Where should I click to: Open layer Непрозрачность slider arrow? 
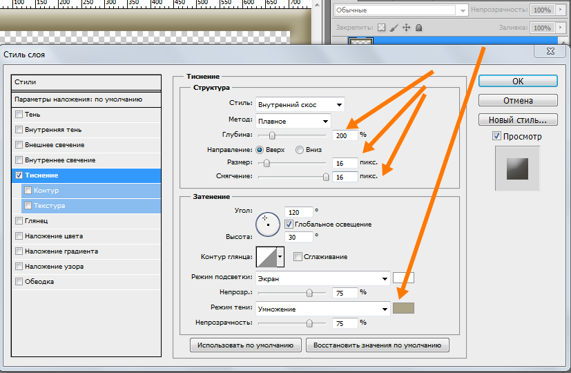point(561,10)
